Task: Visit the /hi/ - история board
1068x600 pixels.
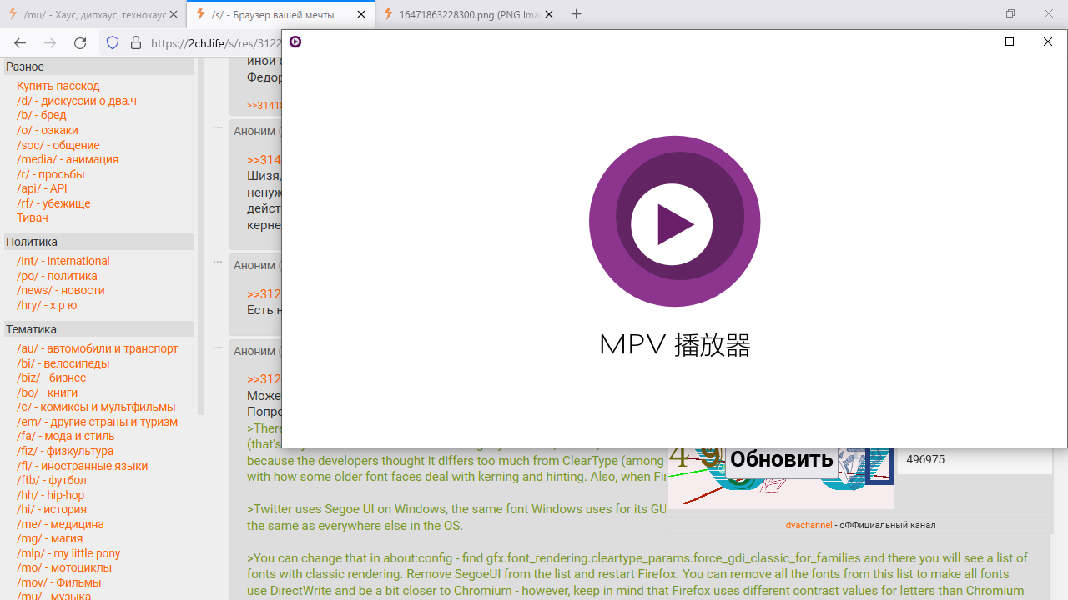Action: click(52, 509)
